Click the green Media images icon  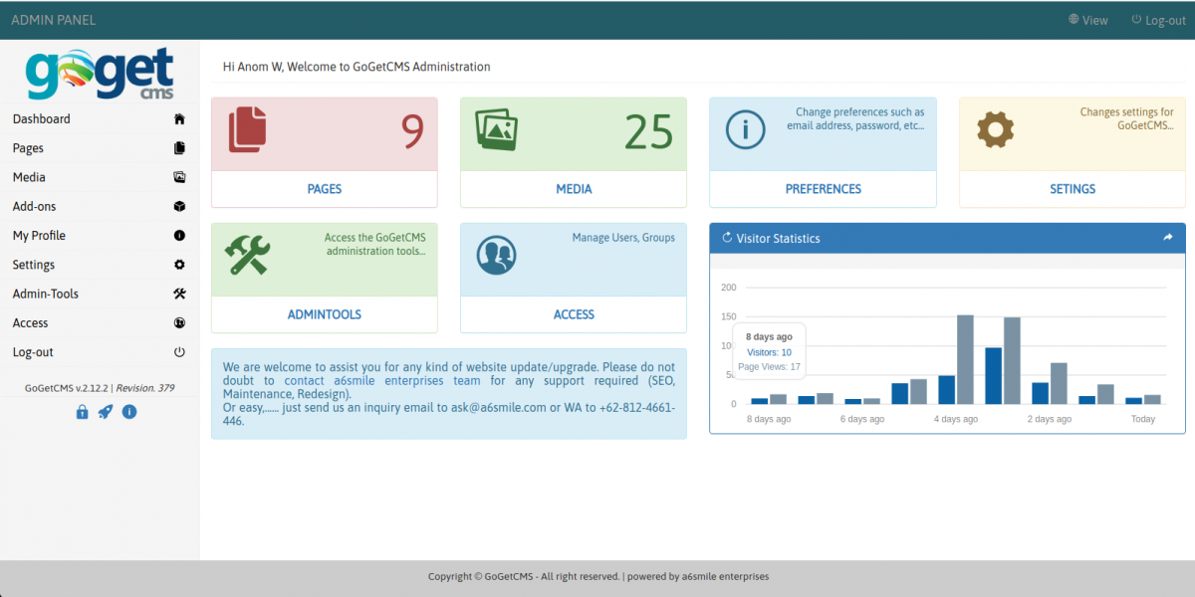point(496,130)
